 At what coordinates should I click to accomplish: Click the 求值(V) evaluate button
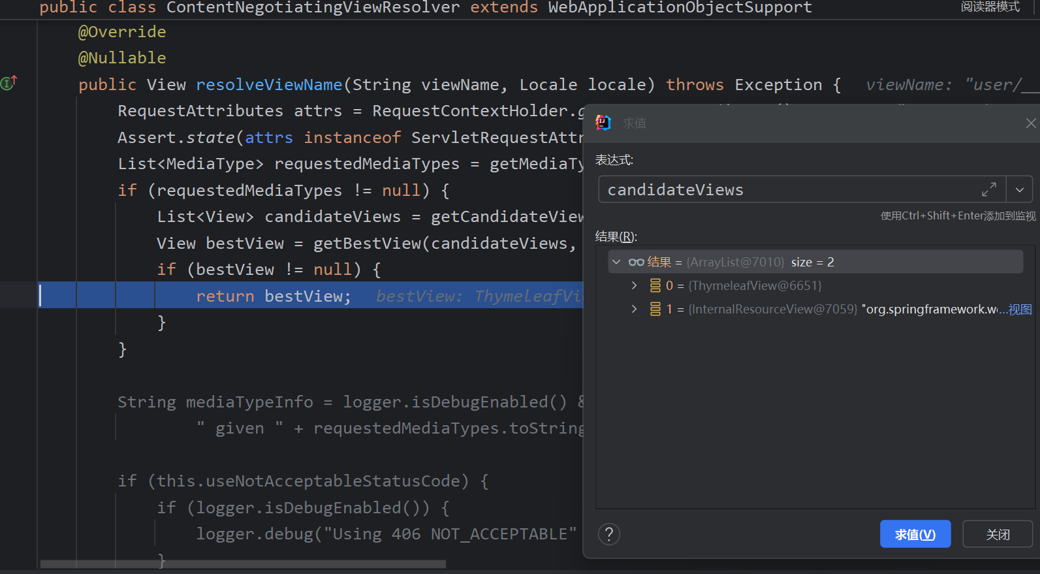coord(915,534)
